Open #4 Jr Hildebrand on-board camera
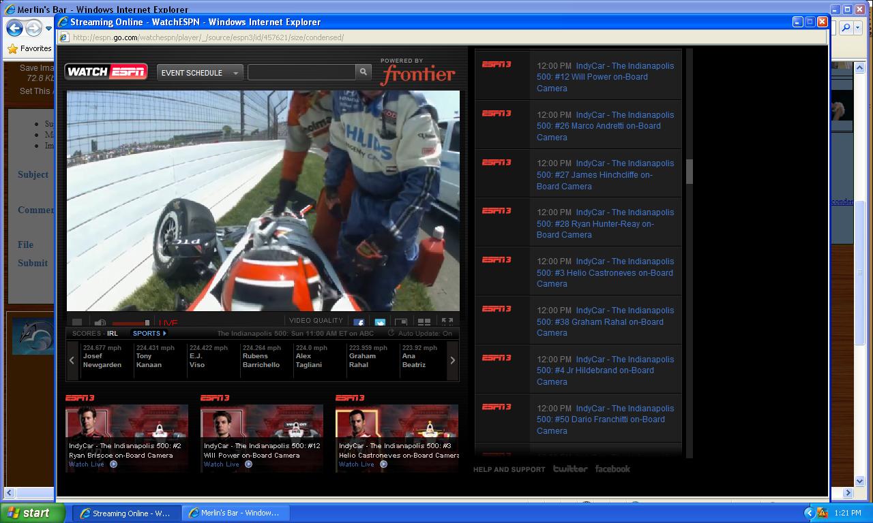Image resolution: width=873 pixels, height=523 pixels. coord(605,370)
